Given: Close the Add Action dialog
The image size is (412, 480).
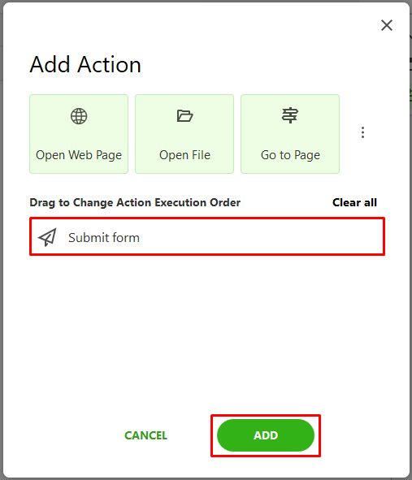Looking at the screenshot, I should pyautogui.click(x=387, y=25).
